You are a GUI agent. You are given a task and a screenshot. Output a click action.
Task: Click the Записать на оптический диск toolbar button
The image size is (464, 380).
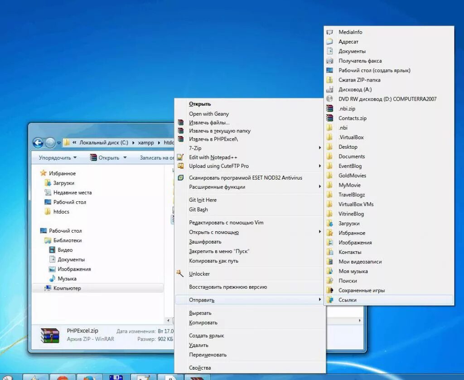[156, 158]
